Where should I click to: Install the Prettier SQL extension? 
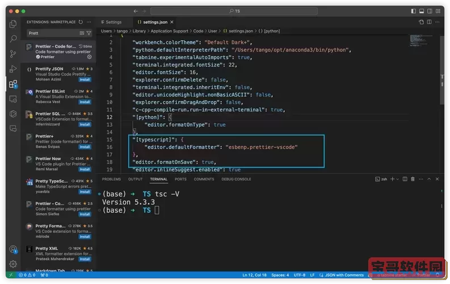pyautogui.click(x=85, y=124)
